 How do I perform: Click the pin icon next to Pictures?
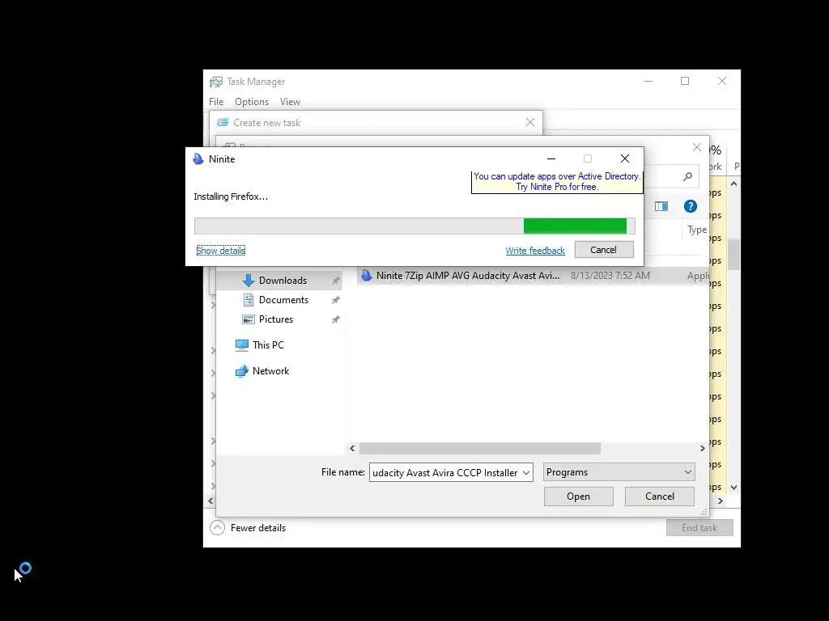point(335,319)
